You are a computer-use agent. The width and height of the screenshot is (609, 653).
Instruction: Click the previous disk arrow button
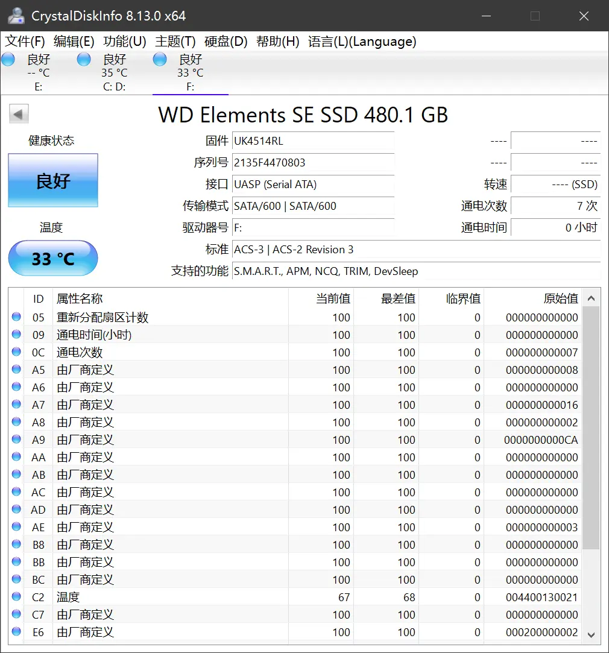(x=19, y=114)
